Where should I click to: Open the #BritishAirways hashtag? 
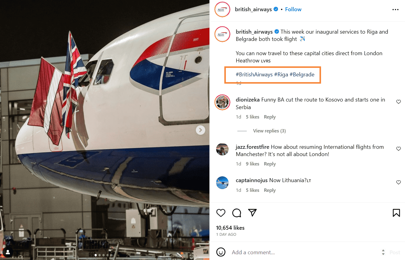click(254, 74)
